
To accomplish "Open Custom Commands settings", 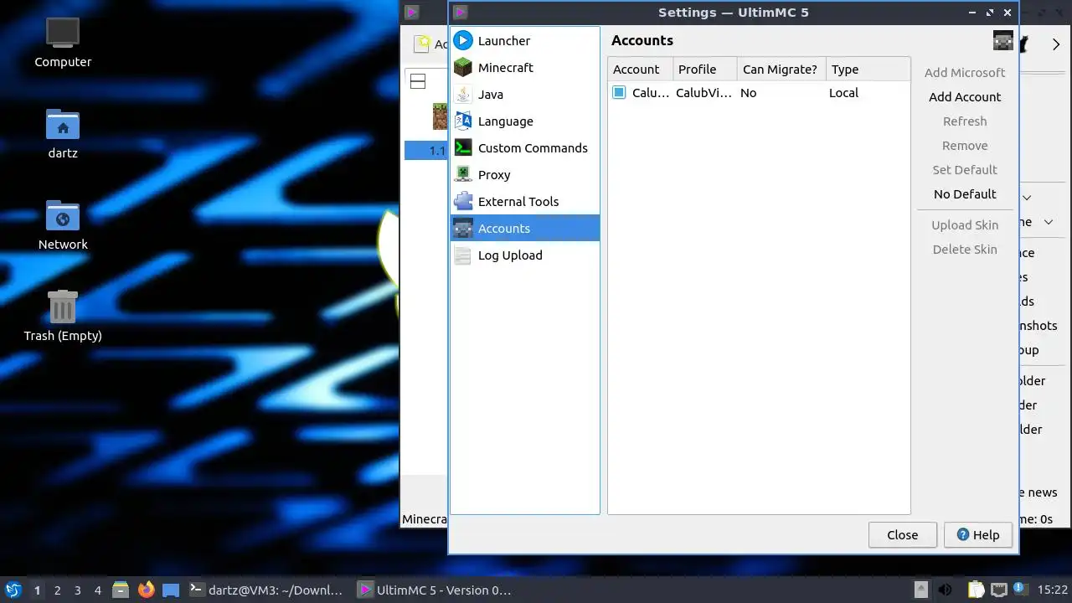I will click(525, 147).
